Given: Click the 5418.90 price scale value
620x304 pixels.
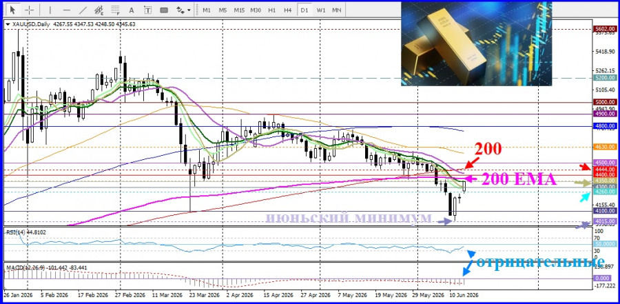Looking at the screenshot, I should point(605,52).
